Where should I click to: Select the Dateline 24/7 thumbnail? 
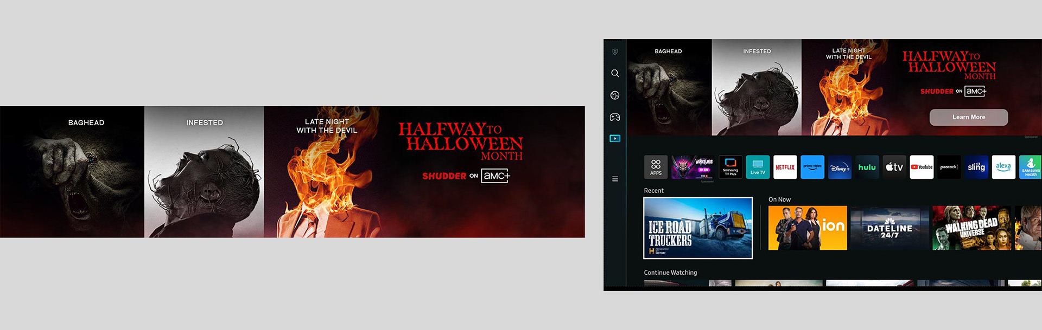click(x=889, y=228)
